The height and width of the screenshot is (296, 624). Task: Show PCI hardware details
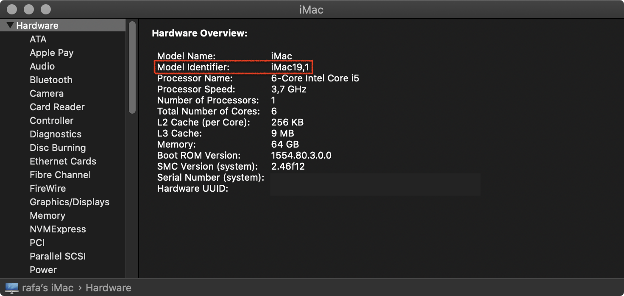(x=37, y=243)
